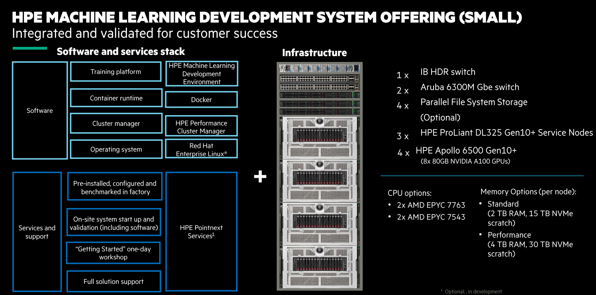Click the Red Hat Enterprise Linux box

tap(201, 148)
